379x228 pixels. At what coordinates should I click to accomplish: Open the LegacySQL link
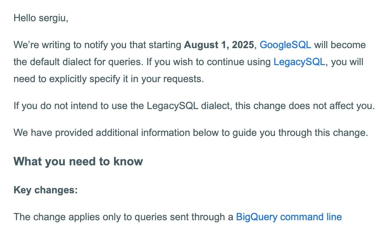[299, 62]
